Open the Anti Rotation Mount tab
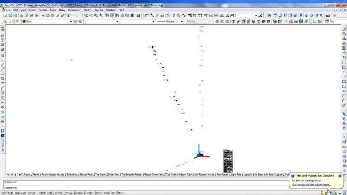347x195 pixels. click(x=204, y=175)
